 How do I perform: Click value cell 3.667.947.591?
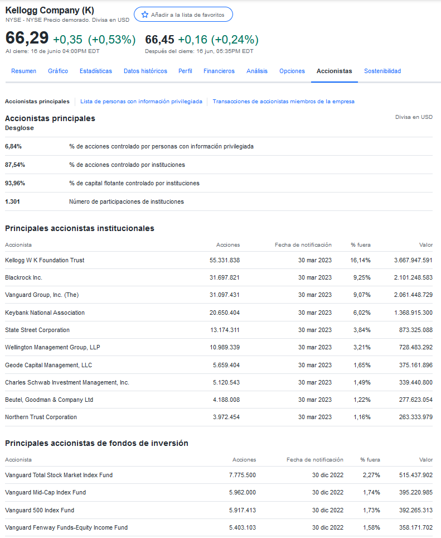click(x=413, y=261)
